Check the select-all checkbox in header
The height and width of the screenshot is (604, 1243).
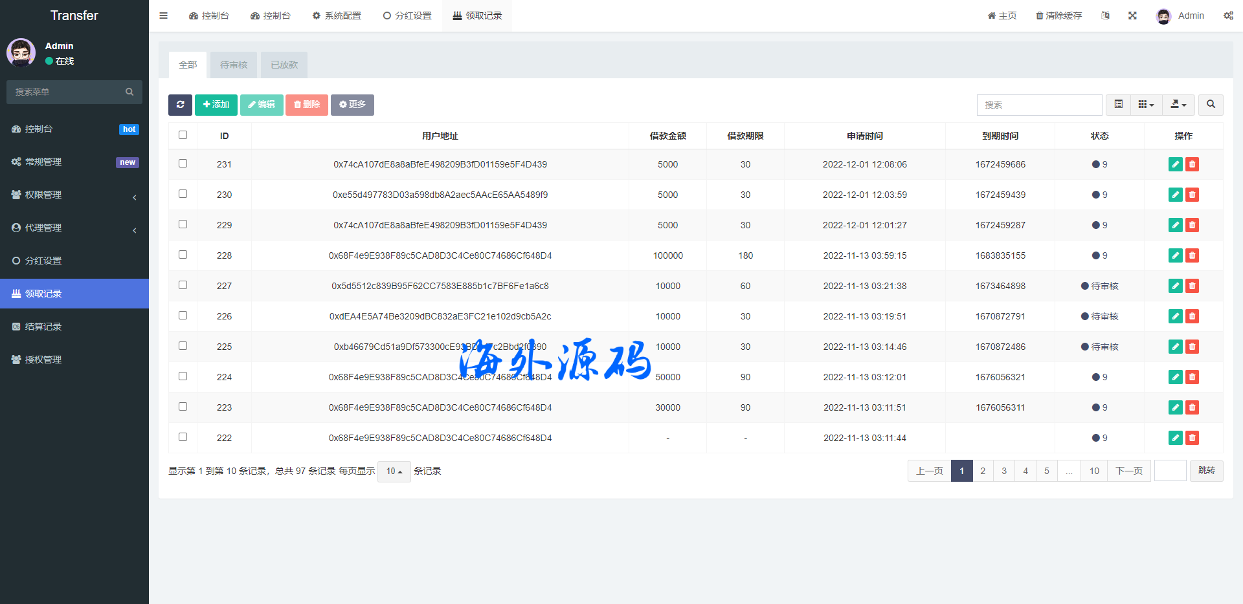pyautogui.click(x=183, y=135)
